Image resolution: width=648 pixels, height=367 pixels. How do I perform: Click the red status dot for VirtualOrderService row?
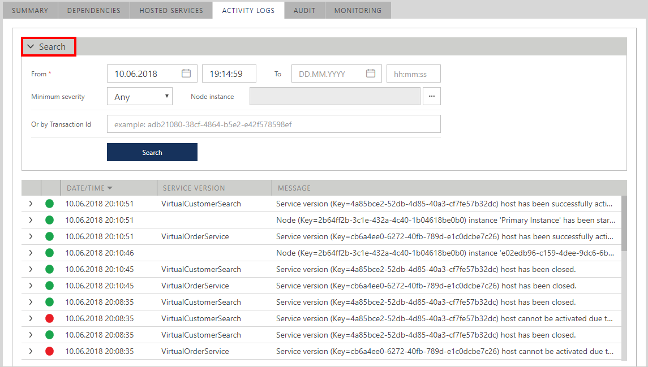click(49, 351)
